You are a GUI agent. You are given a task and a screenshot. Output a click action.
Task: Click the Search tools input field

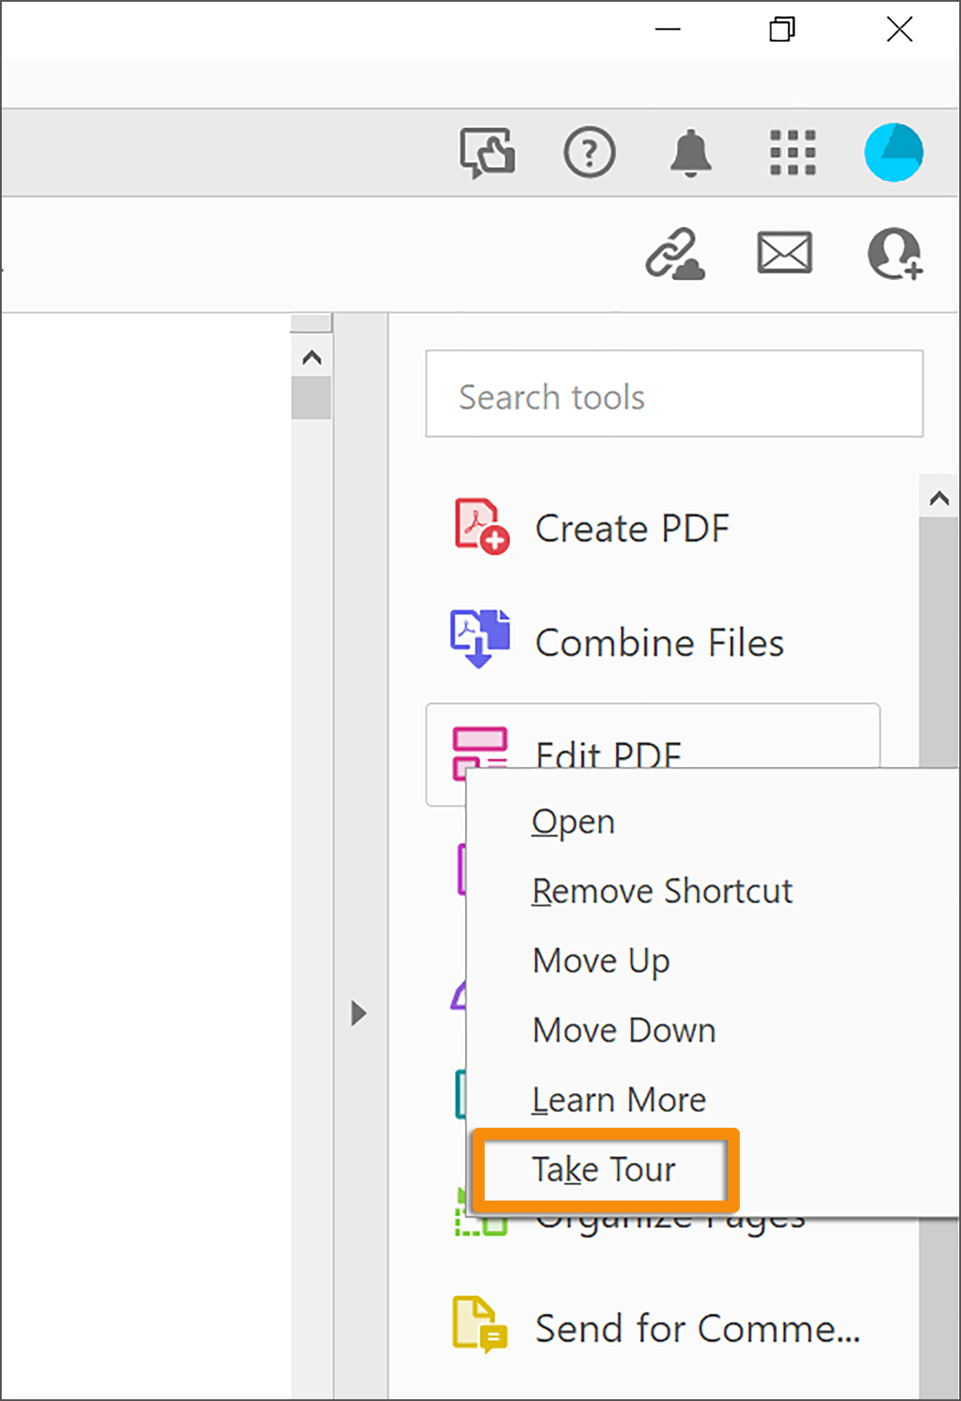[x=675, y=395]
